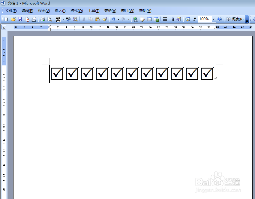The height and width of the screenshot is (199, 255).
Task: Click the hanging indent marker on ruler
Action: coord(49,28)
